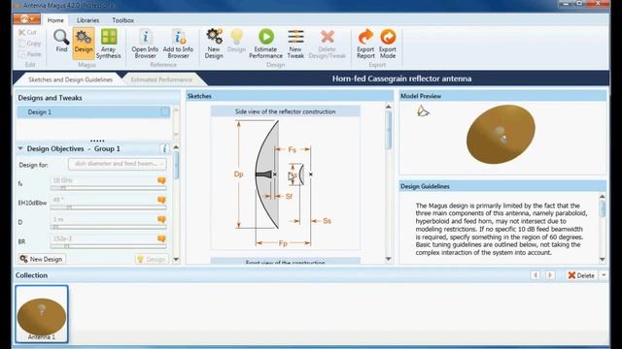The height and width of the screenshot is (349, 622).
Task: Open the orange application menu button
Action: coord(26,18)
